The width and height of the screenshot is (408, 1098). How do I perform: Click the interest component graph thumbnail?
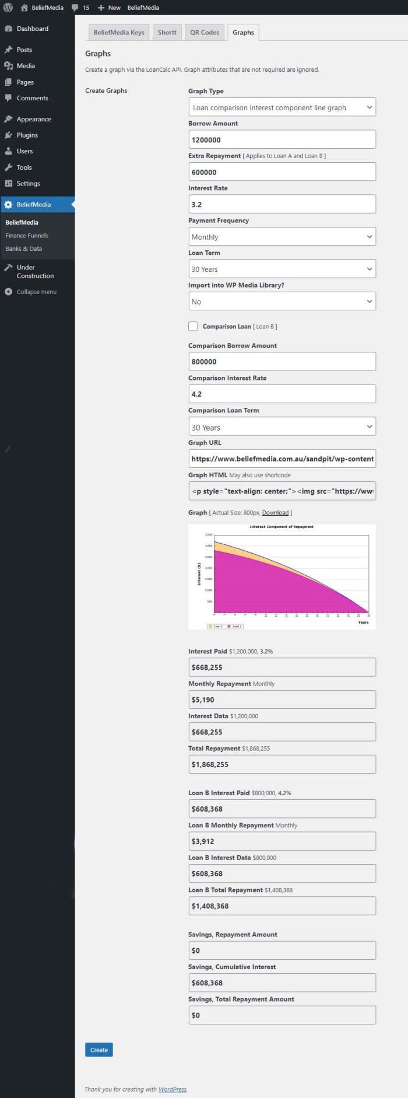pos(282,576)
